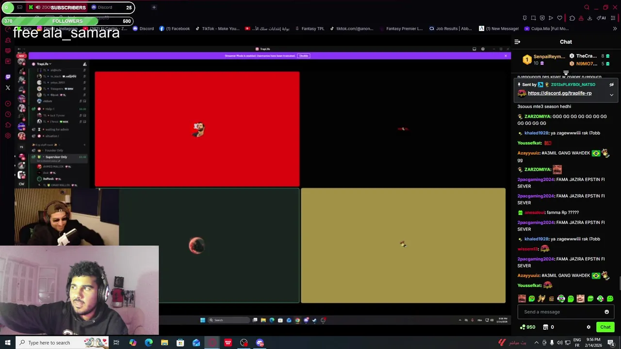Open the browser profile account icon

click(581, 18)
